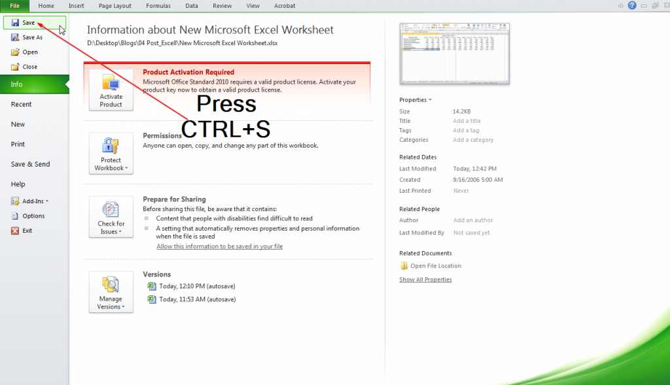Open the 11:53 AM autosave version icon
Screen dimensions: 670x385
(x=152, y=299)
